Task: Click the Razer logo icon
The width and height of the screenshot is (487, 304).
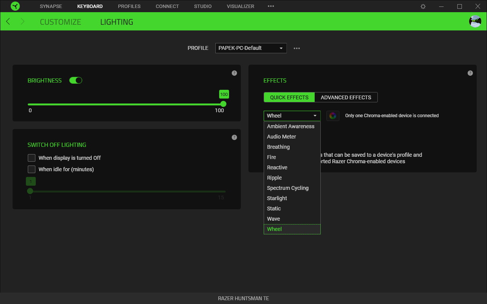Action: [x=15, y=6]
